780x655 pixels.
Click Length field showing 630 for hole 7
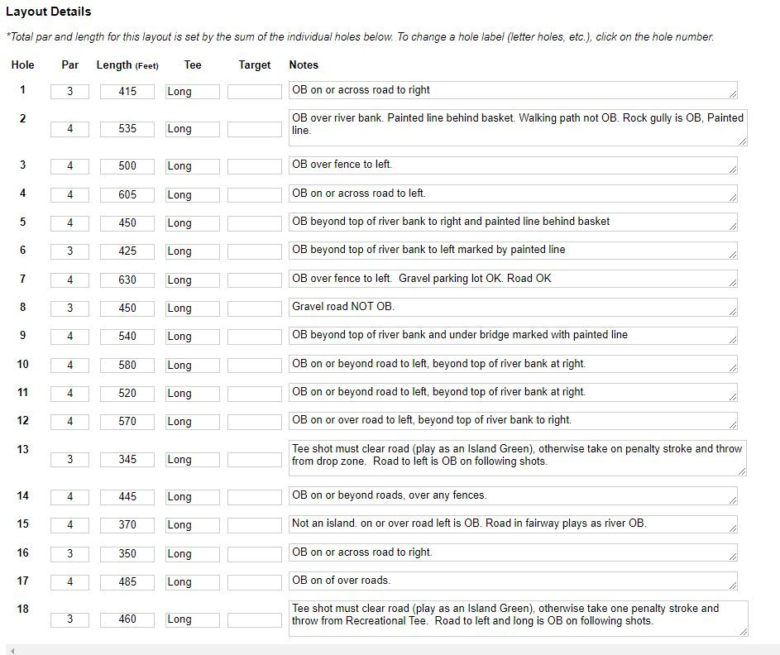(127, 280)
